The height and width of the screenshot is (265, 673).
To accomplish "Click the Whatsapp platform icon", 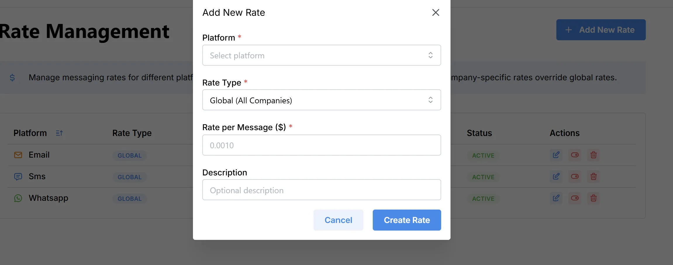I will (18, 198).
